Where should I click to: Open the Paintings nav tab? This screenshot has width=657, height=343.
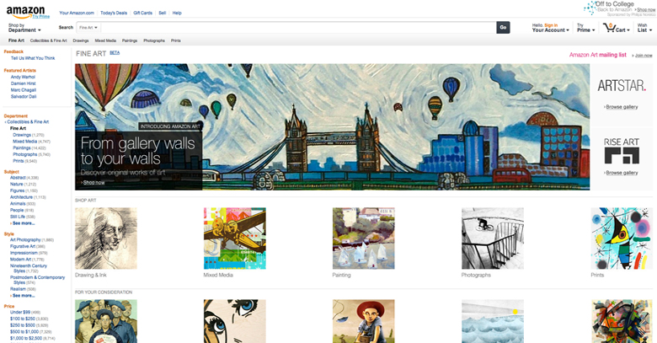coord(130,40)
